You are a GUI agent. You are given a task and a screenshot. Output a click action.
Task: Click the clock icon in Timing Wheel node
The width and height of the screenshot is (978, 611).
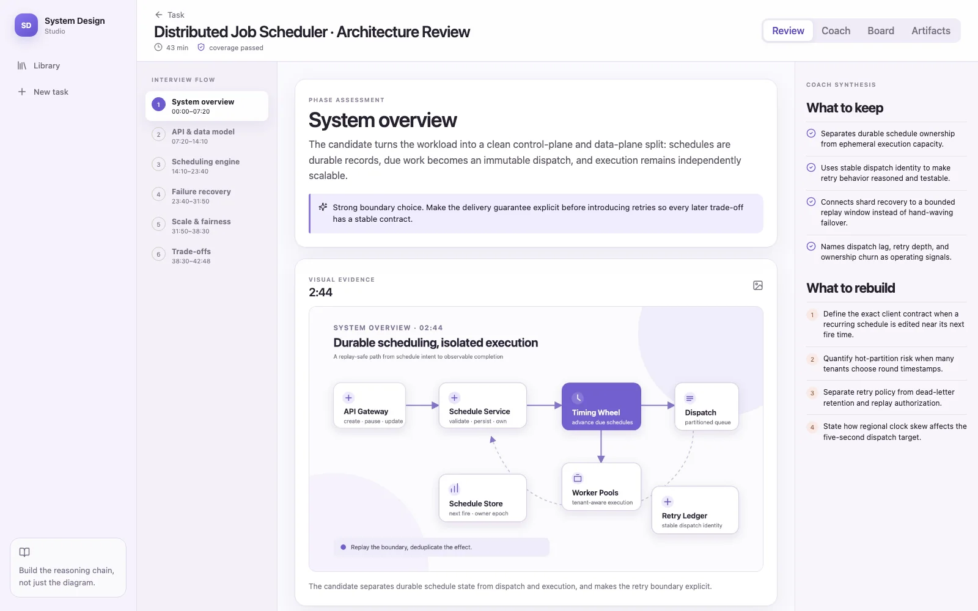[578, 398]
